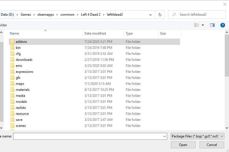
Task: Select the maps folder icon
Action: tap(12, 84)
